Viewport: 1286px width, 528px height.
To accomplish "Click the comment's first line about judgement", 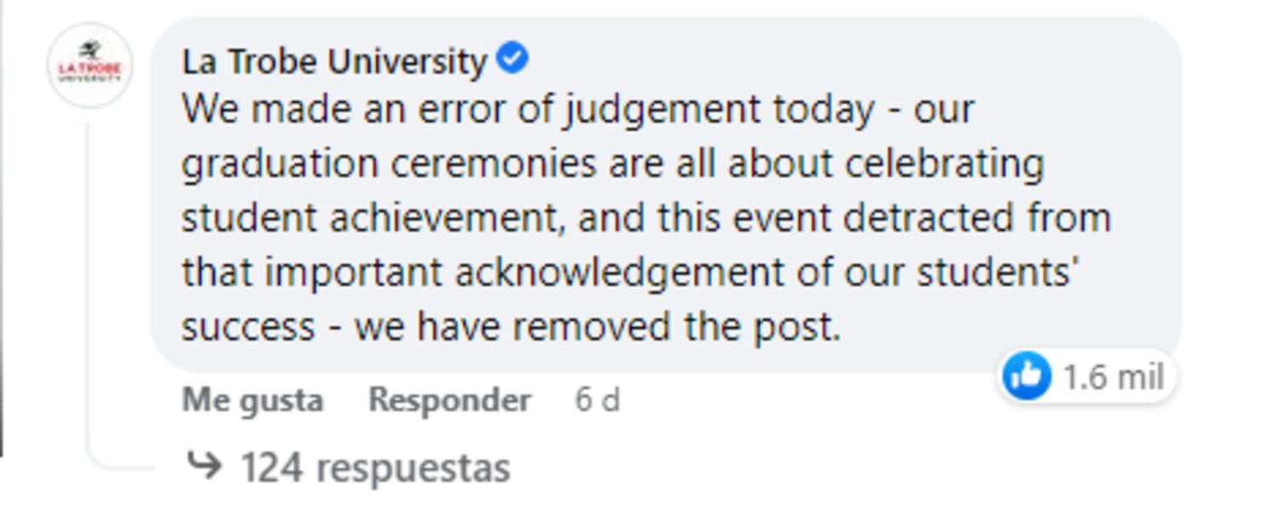I will click(x=576, y=110).
